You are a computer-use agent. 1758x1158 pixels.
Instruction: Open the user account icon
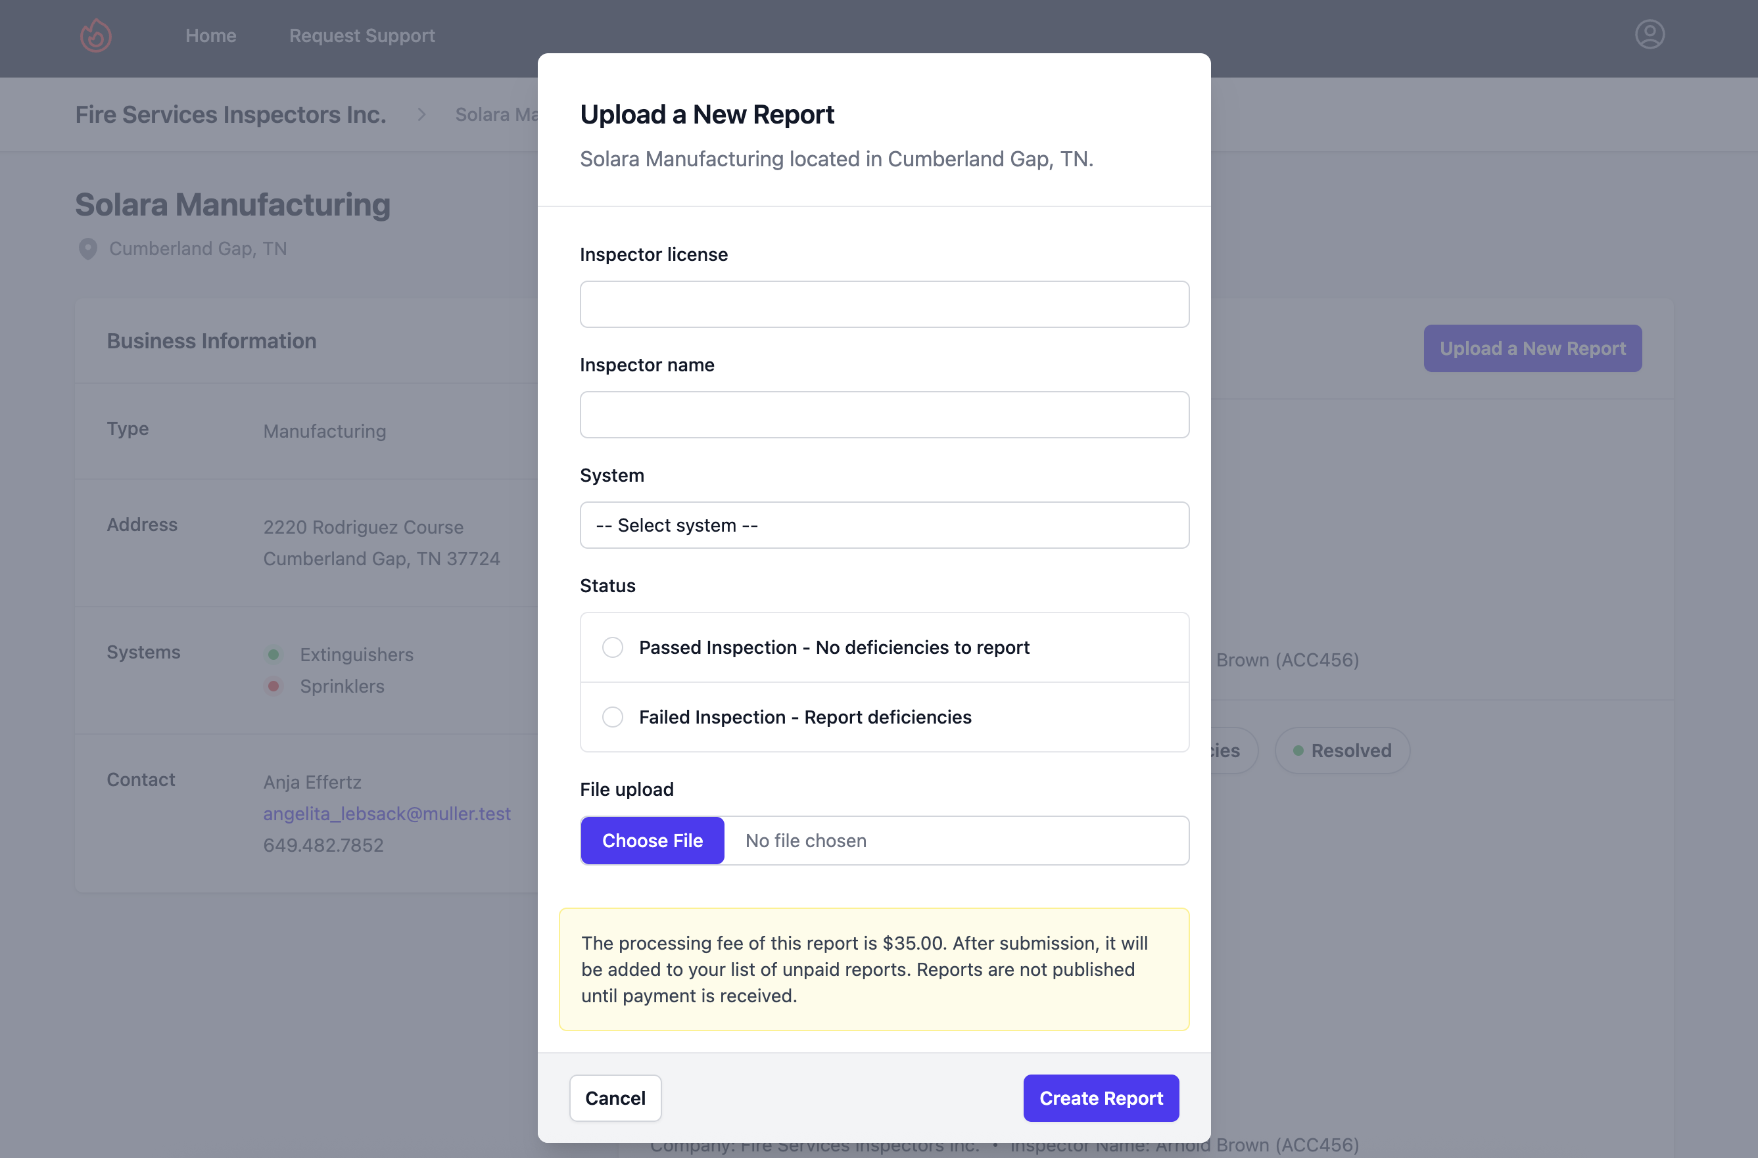[1650, 34]
